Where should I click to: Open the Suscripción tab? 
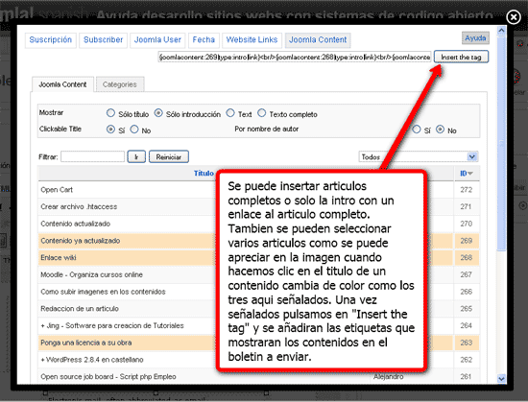click(51, 40)
